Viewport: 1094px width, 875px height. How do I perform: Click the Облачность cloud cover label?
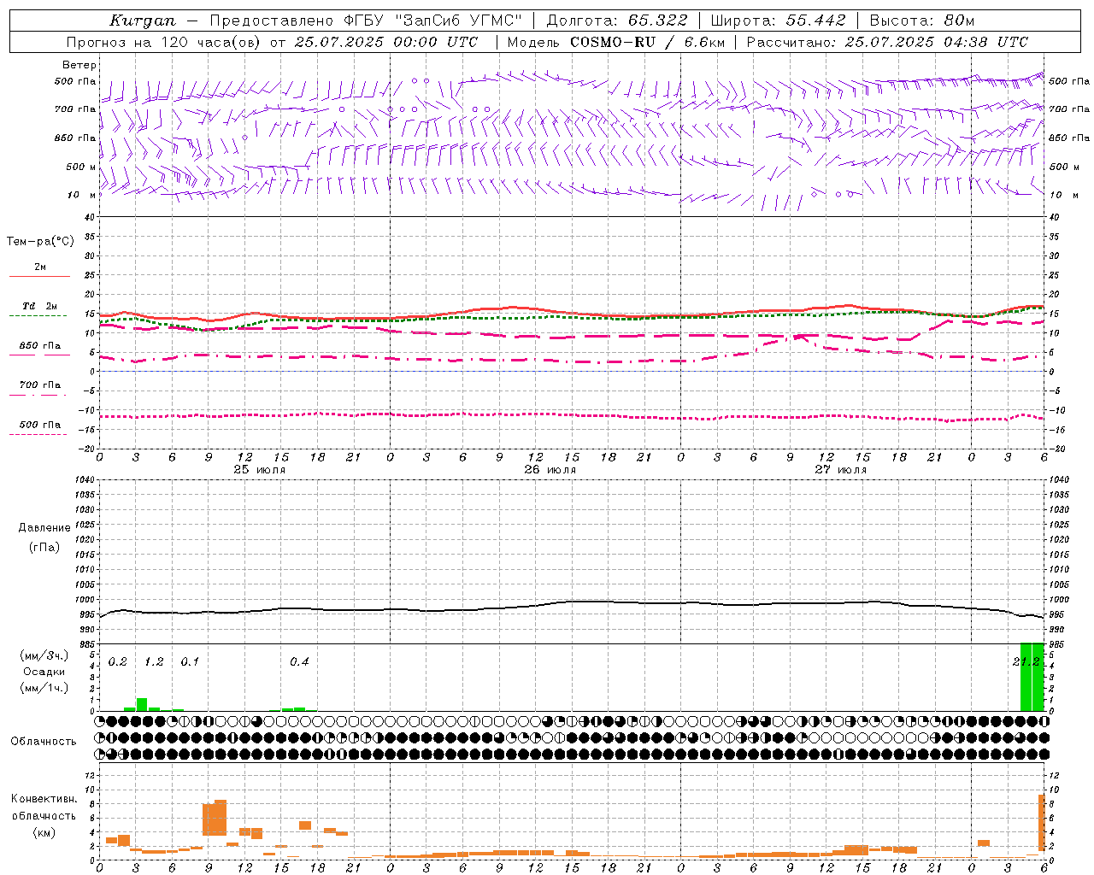click(44, 742)
